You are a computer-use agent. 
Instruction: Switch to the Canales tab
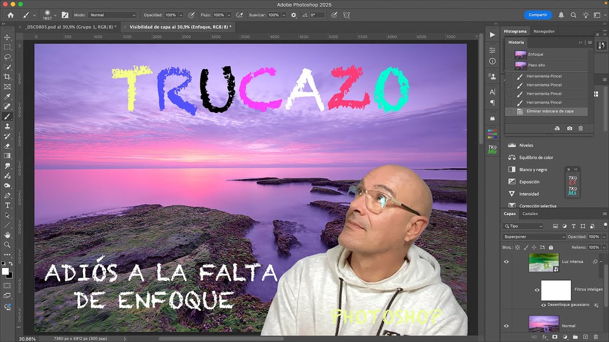click(530, 214)
